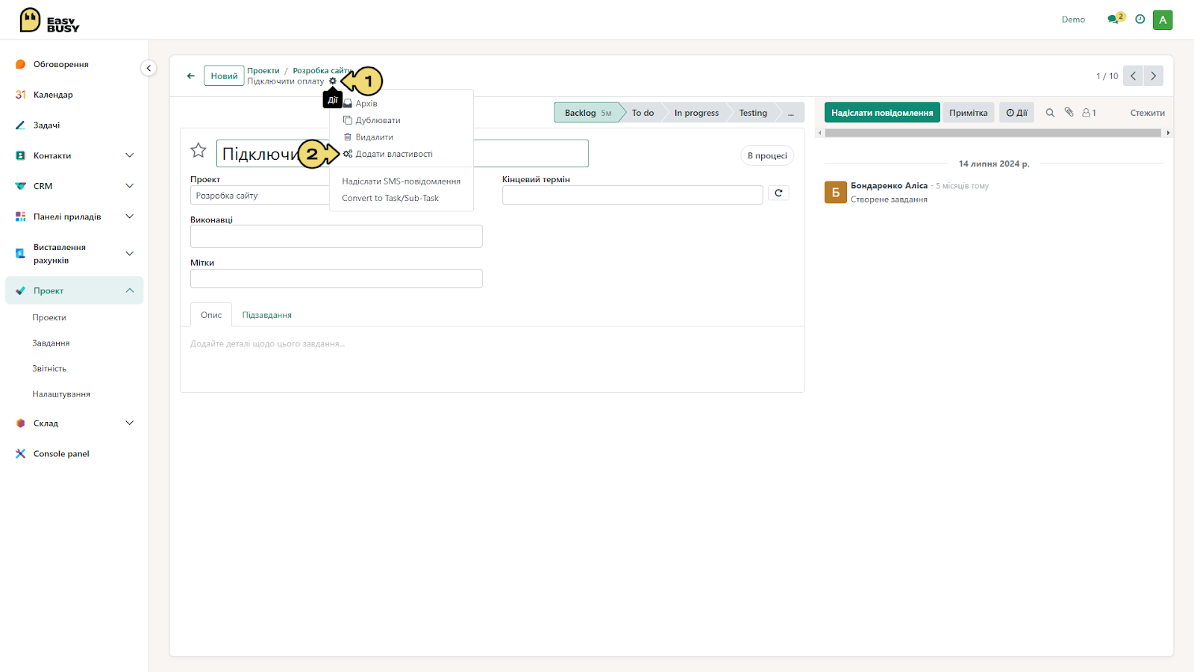
Task: Set stage to In progress
Action: tap(696, 113)
